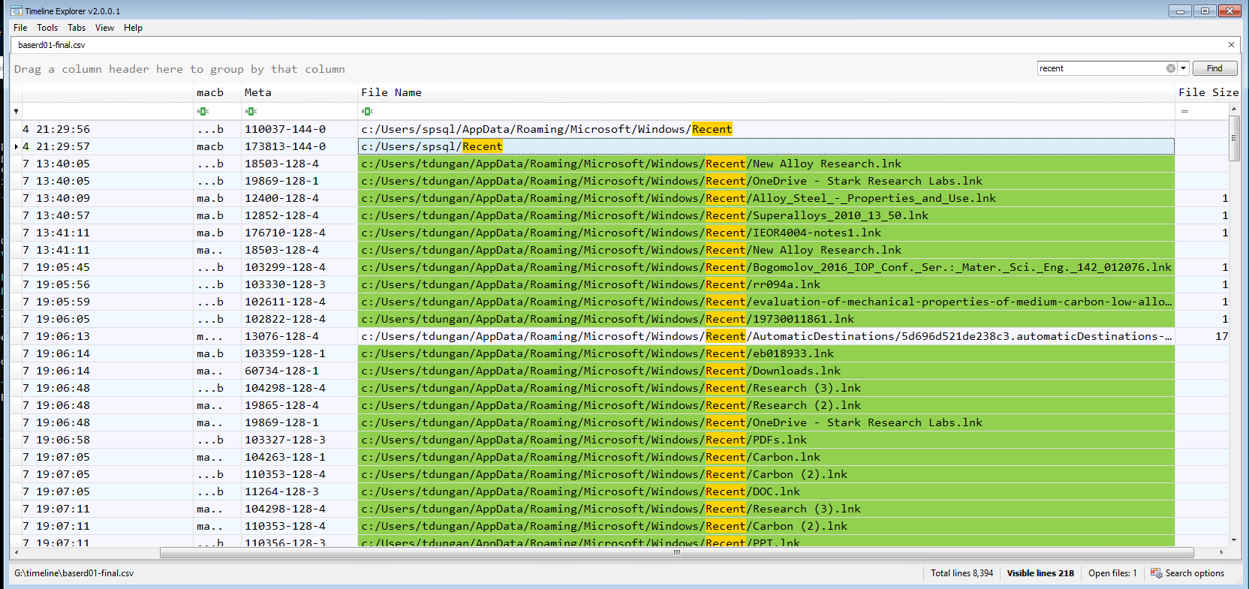The height and width of the screenshot is (589, 1249).
Task: Click the File Size equals filter icon
Action: click(x=1184, y=112)
